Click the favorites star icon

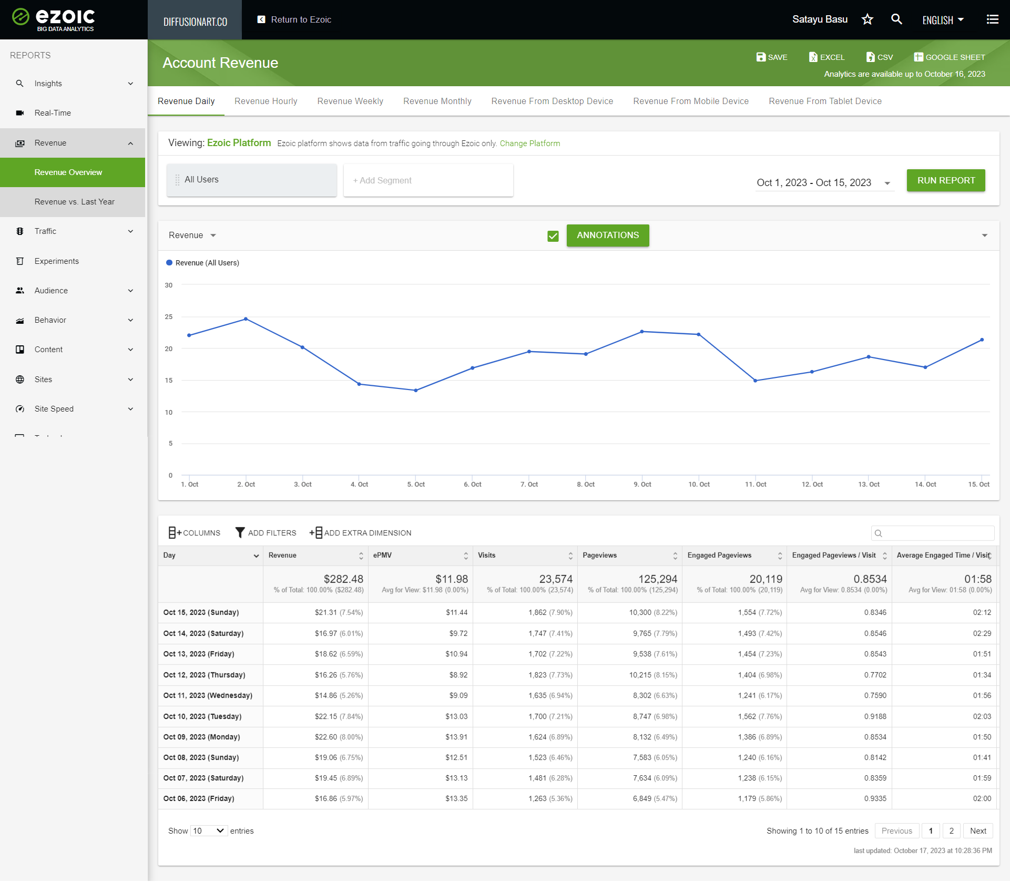click(x=868, y=19)
